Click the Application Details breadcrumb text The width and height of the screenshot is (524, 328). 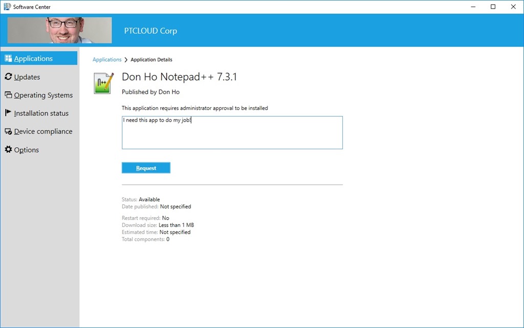(151, 59)
